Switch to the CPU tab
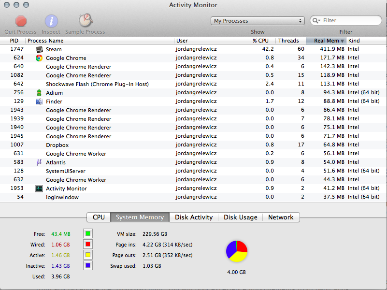This screenshot has height=290, width=387. tap(99, 217)
